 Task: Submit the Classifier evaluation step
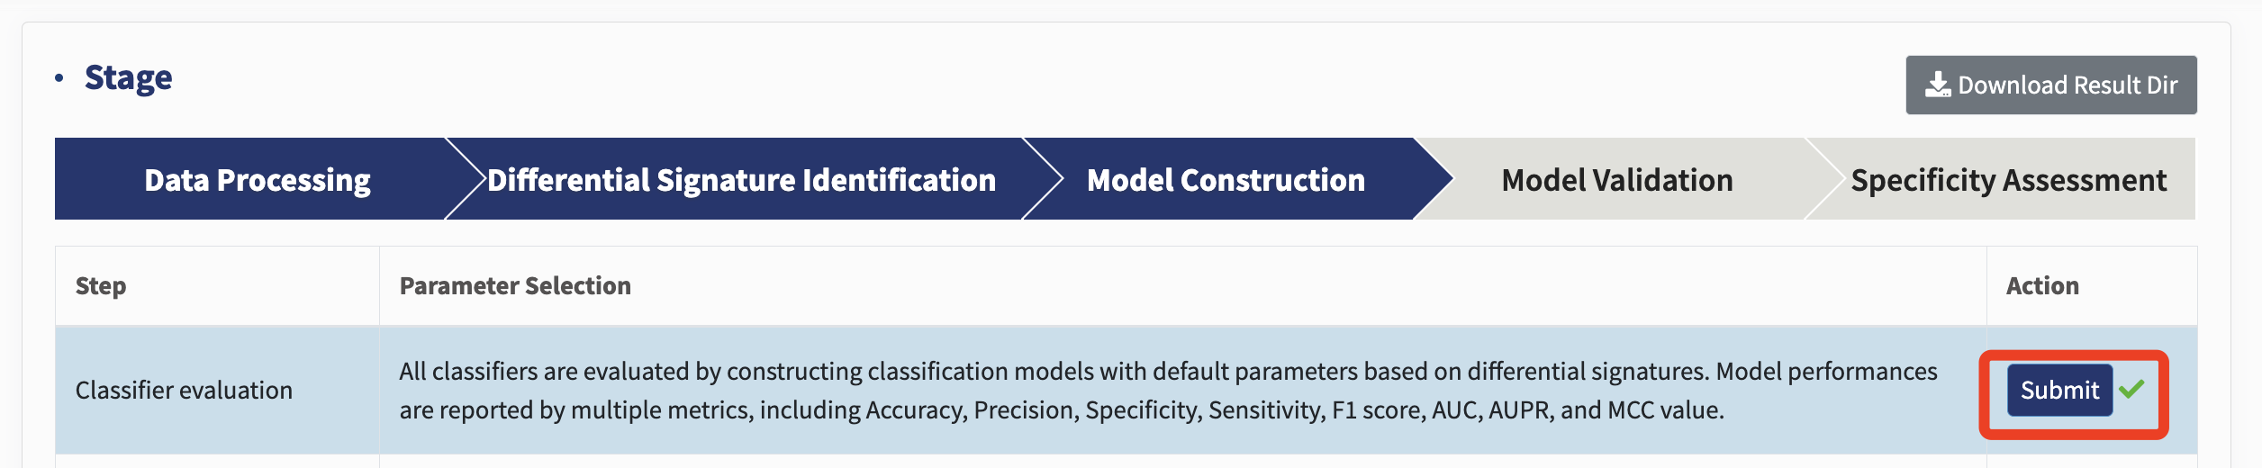[x=2059, y=390]
